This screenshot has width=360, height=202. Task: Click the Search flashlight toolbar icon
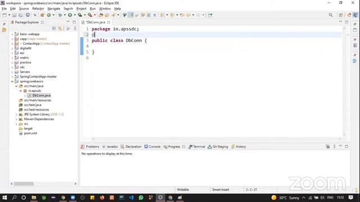click(x=114, y=15)
